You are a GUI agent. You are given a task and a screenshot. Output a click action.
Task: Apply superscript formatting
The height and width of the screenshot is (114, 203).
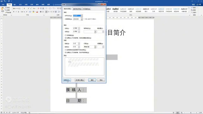click(27, 12)
